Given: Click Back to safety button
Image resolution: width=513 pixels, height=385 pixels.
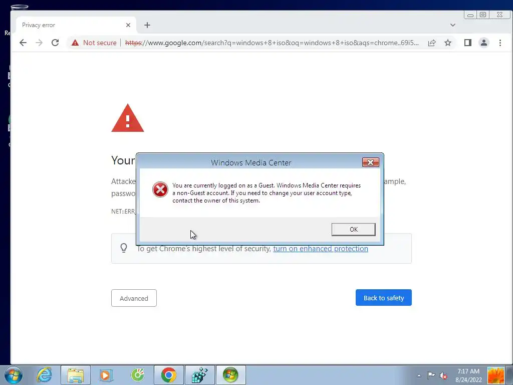Looking at the screenshot, I should click(383, 298).
